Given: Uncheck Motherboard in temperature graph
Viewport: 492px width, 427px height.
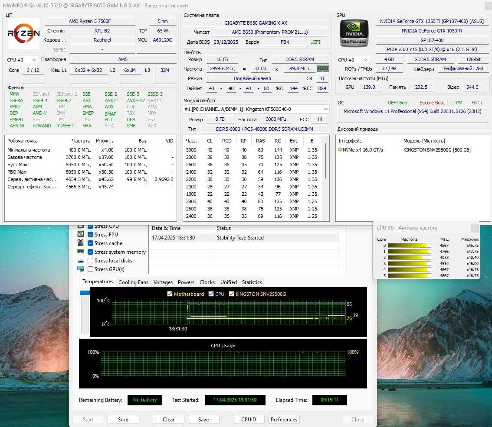Looking at the screenshot, I should (170, 294).
